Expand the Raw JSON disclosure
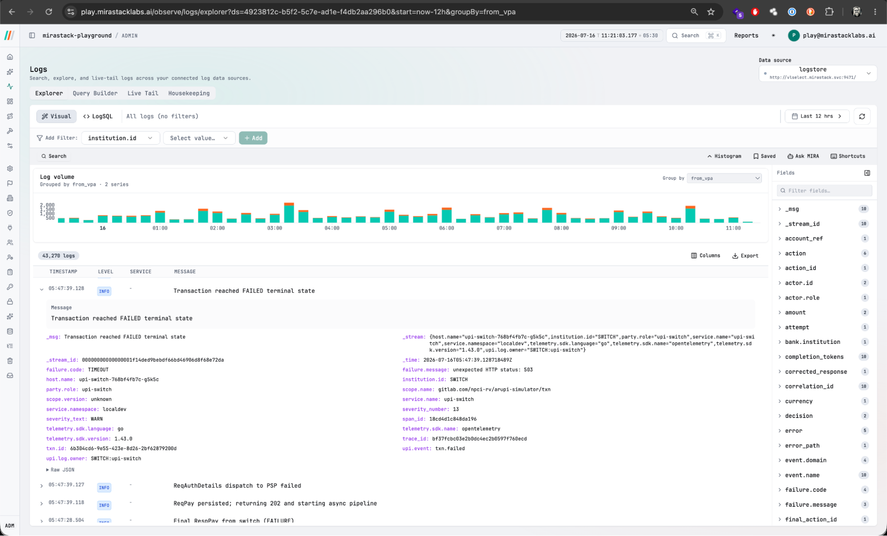Screen dimensions: 887x536 60,470
